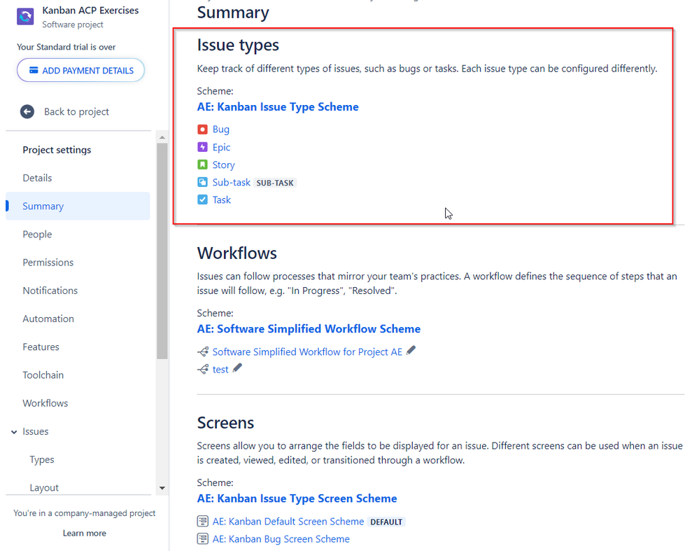Click the Workflows section heading
This screenshot has width=699, height=551.
(236, 253)
